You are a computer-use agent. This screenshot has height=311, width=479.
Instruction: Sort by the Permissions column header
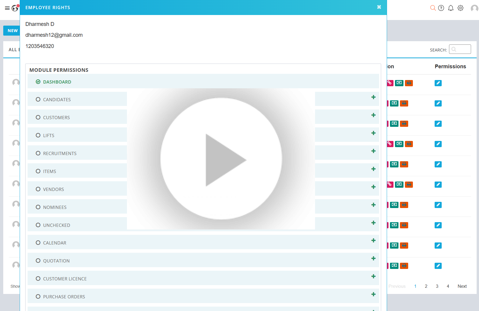(450, 66)
